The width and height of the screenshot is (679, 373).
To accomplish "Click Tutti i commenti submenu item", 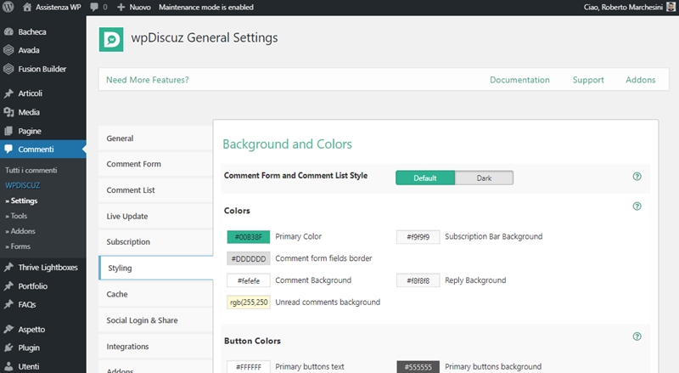I will [x=31, y=170].
